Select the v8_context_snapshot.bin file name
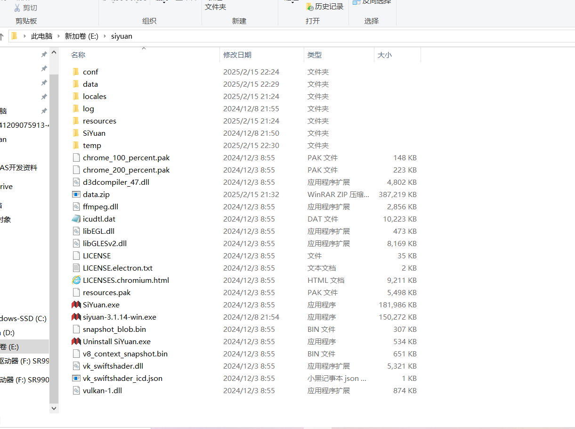This screenshot has width=575, height=429. point(125,354)
